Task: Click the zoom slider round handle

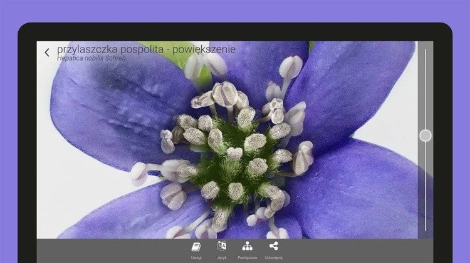Action: point(426,136)
